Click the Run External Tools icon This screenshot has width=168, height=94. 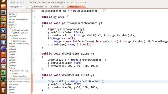[34, 2]
